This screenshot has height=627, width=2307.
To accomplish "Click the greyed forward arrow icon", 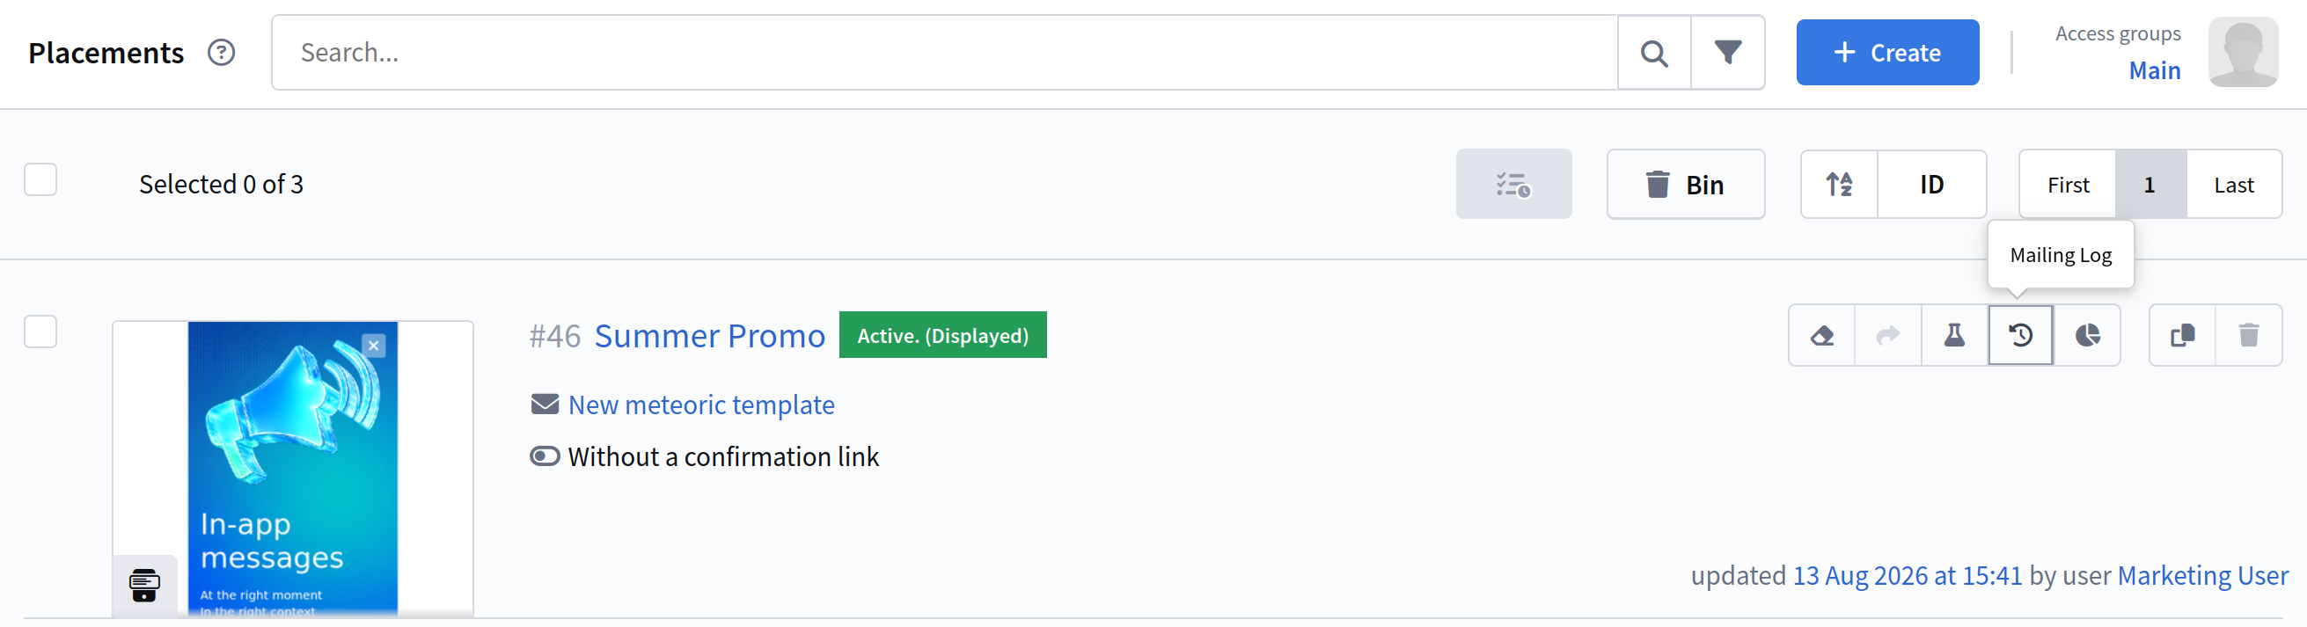I will (x=1888, y=335).
